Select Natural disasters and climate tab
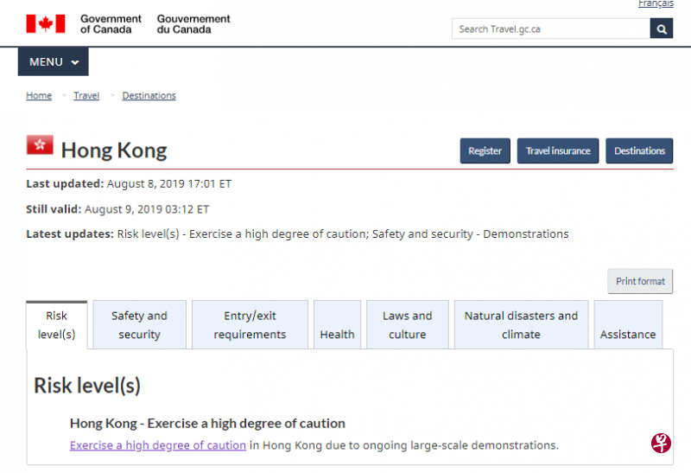691x473 pixels. [522, 325]
